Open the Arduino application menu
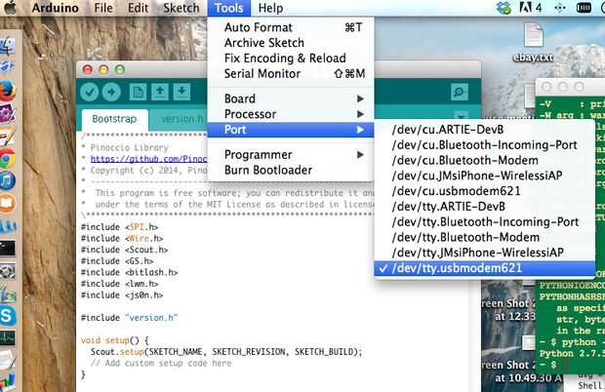This screenshot has width=605, height=392. (56, 8)
